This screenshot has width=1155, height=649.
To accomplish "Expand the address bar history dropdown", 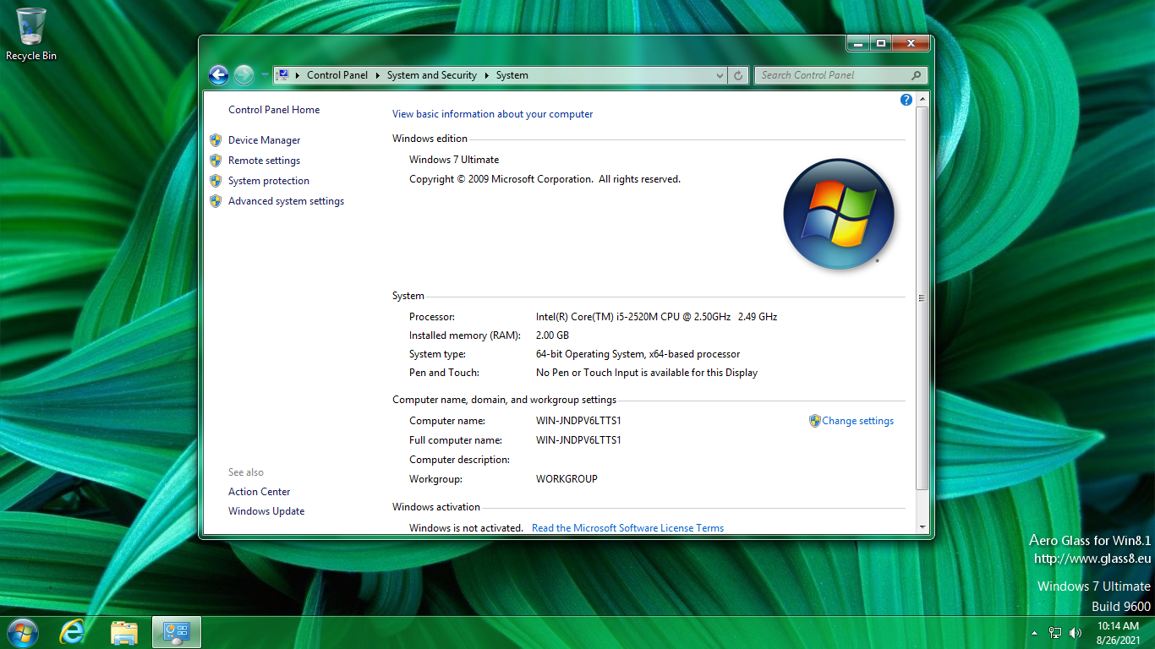I will coord(720,75).
